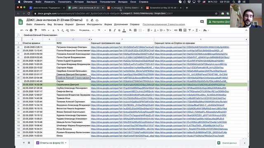Select the Ответы на форму (1) sheet tab

click(x=52, y=143)
